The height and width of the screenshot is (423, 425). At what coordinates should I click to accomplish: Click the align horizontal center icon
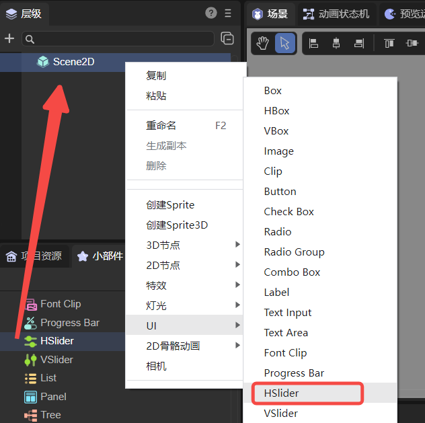tap(336, 43)
